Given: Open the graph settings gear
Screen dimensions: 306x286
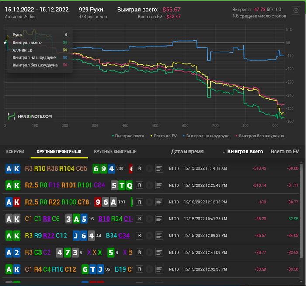Looking at the screenshot, I should pos(295,10).
